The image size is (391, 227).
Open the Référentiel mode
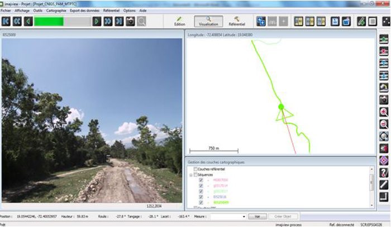(x=237, y=21)
